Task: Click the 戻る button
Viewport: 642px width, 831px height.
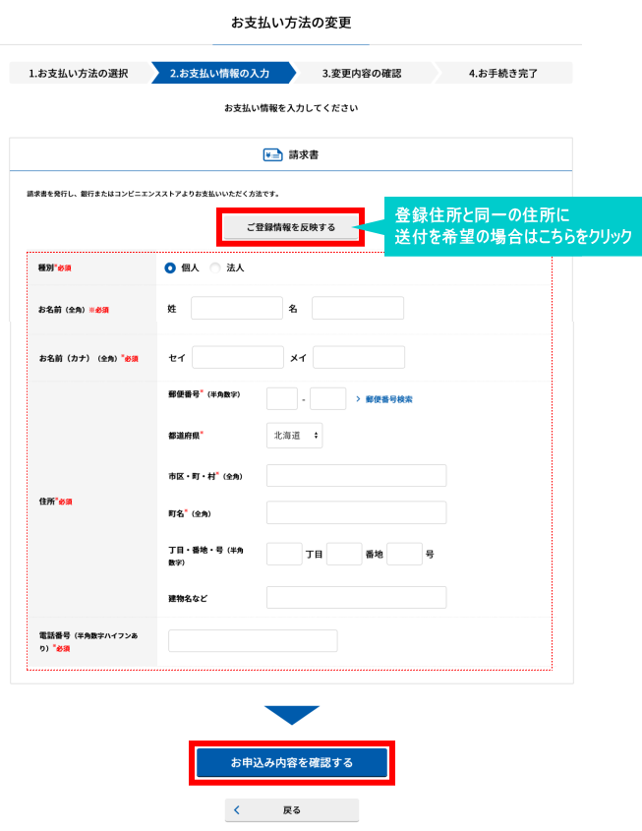Action: (292, 809)
